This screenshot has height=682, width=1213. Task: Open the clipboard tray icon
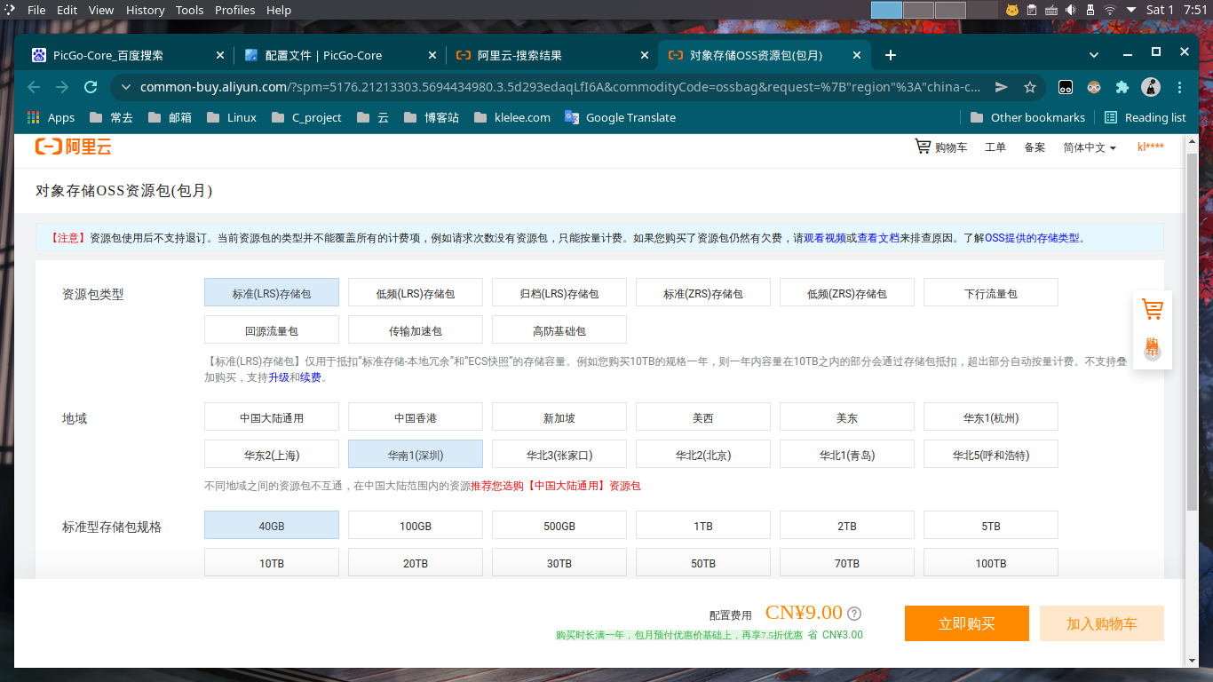1032,10
